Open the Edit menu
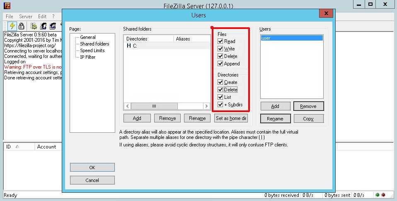This screenshot has height=201, width=397. 42,17
